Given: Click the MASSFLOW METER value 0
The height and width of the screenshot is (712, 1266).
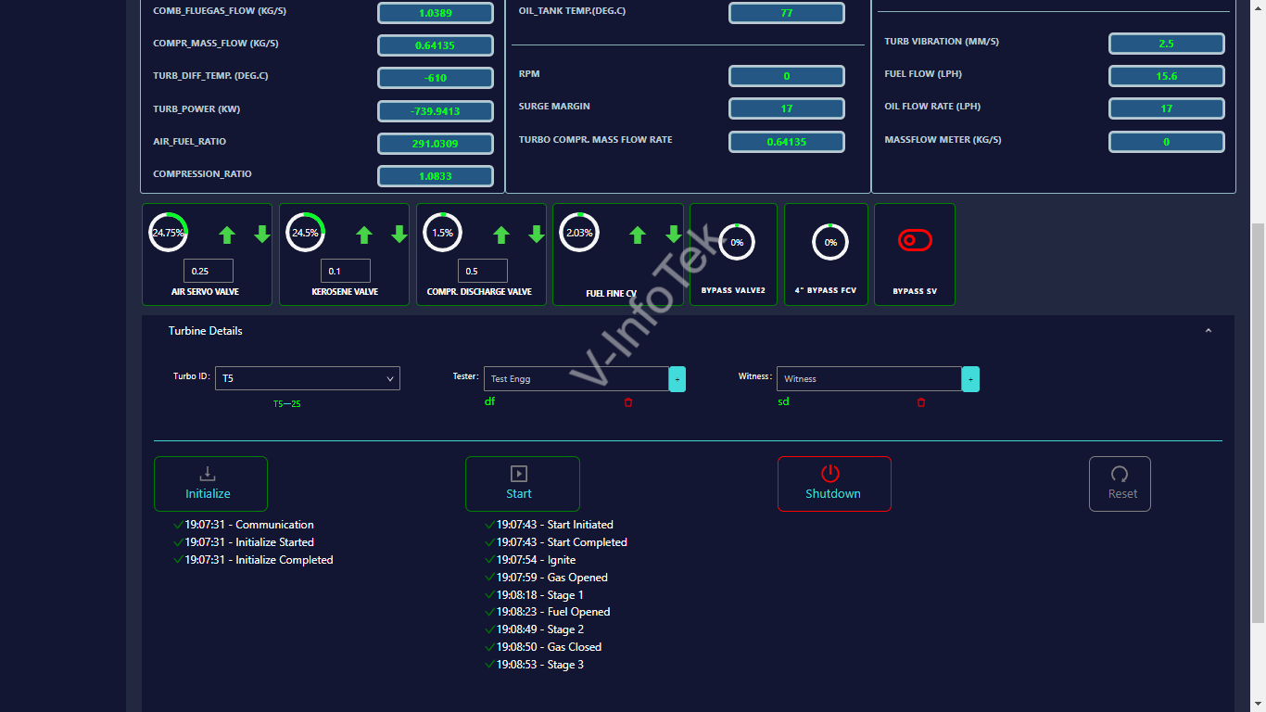Looking at the screenshot, I should 1167,142.
